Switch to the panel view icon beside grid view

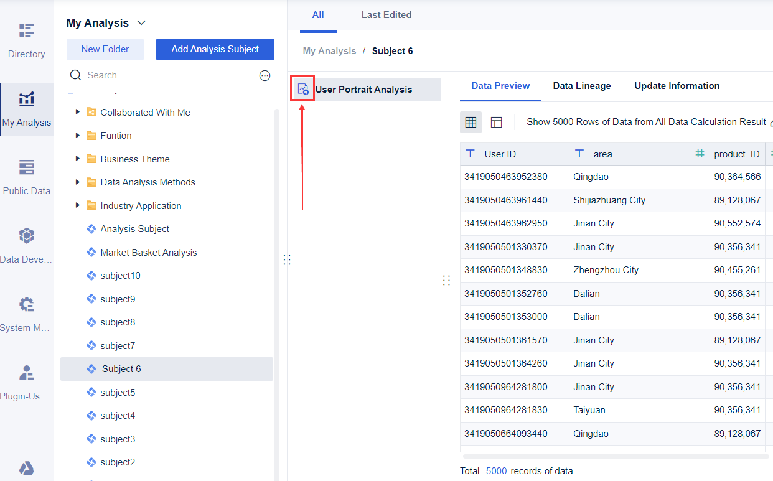(x=496, y=122)
